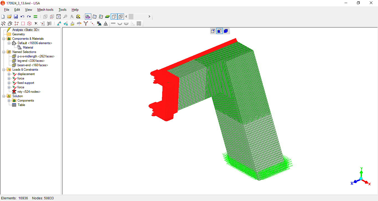Select the Material tree item

point(28,47)
